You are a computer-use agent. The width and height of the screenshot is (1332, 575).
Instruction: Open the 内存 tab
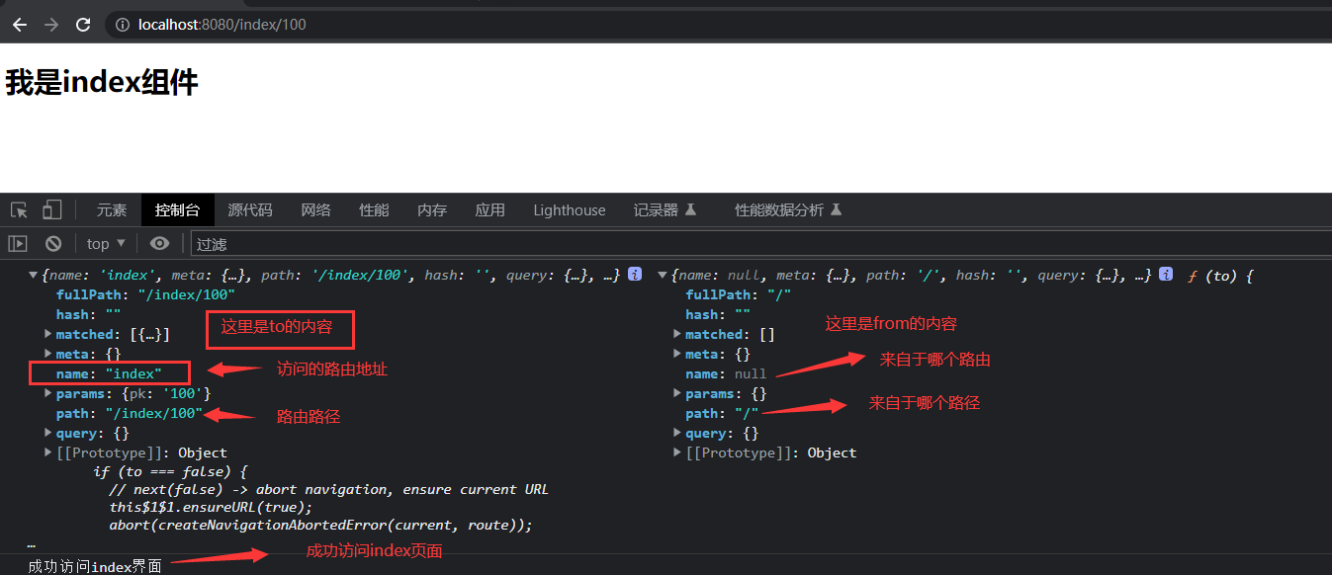(x=432, y=210)
